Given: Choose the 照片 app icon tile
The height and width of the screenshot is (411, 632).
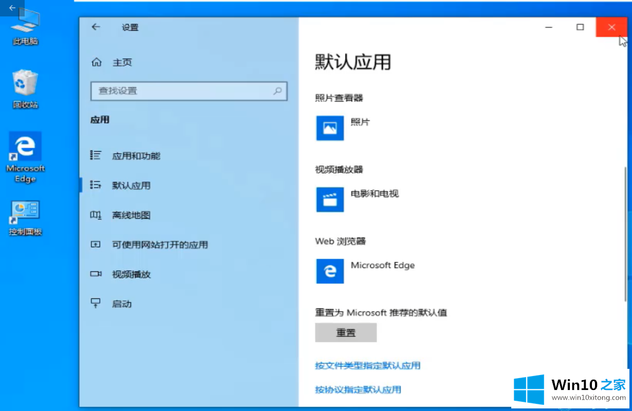Looking at the screenshot, I should coord(330,127).
